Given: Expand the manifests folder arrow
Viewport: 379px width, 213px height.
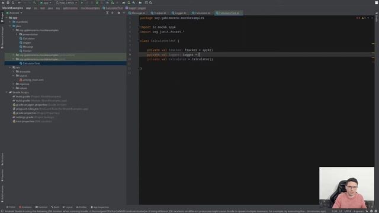Looking at the screenshot, I should [10, 22].
